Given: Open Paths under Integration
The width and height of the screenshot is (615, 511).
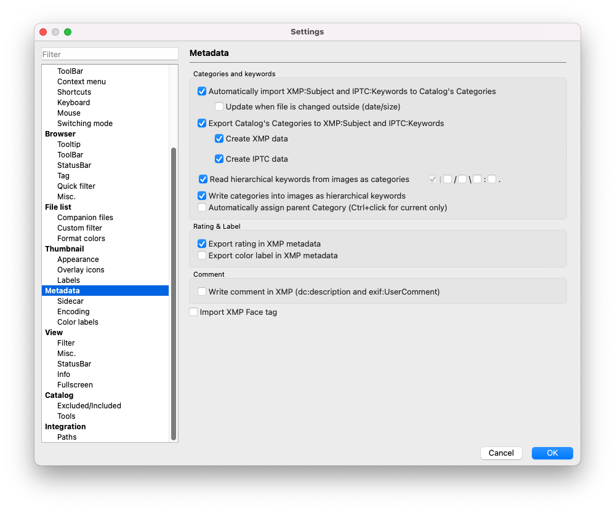Looking at the screenshot, I should [x=66, y=437].
